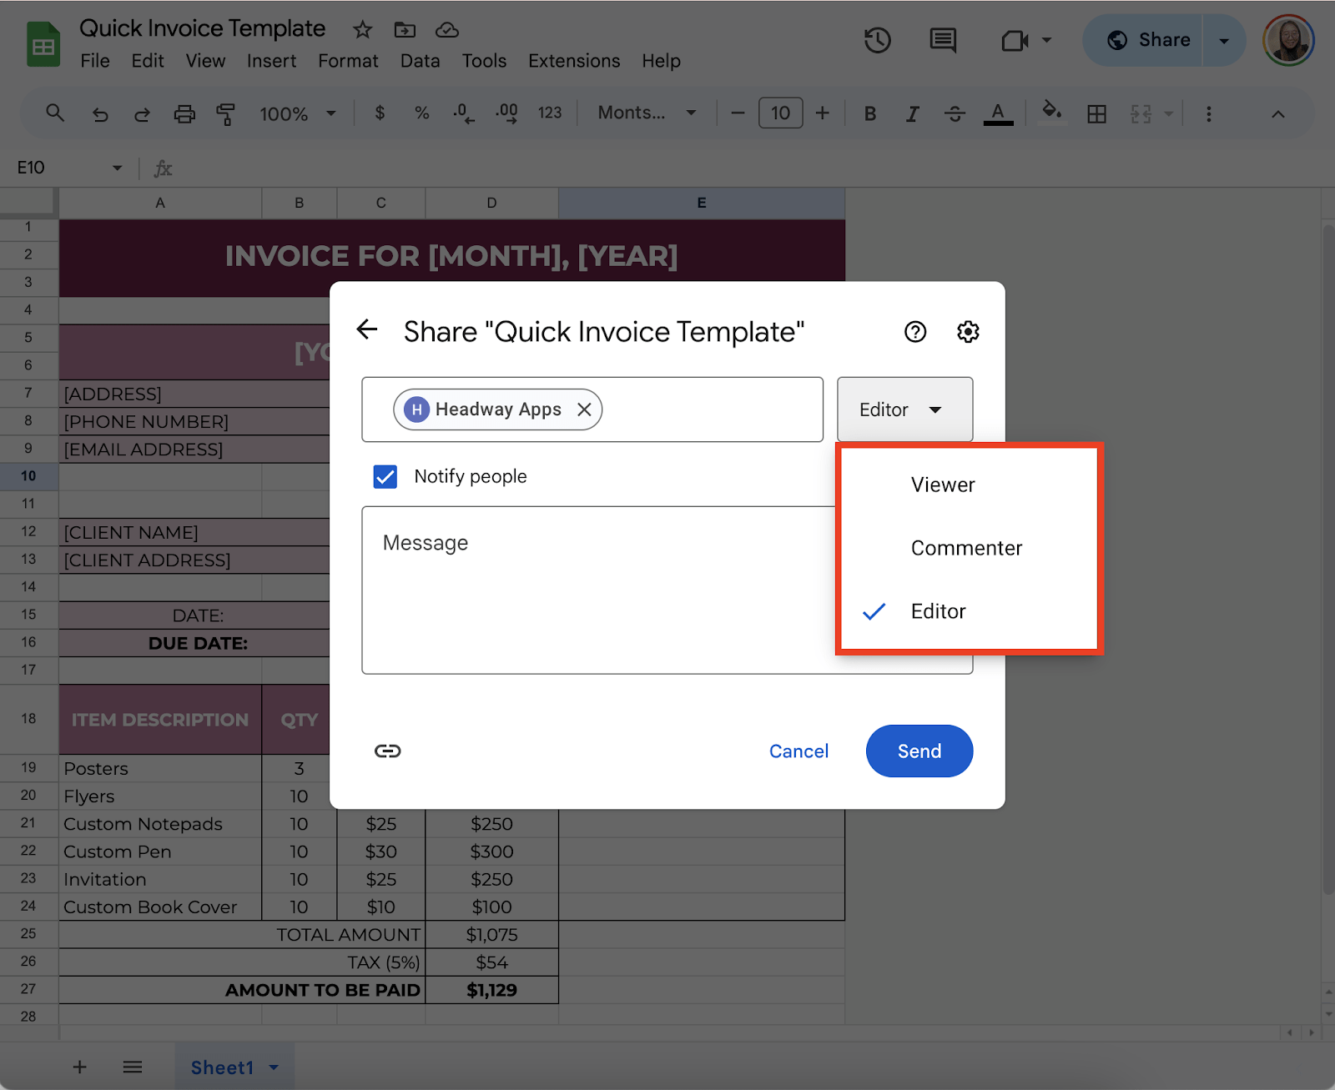Open the fill color paint bucket
The image size is (1335, 1090).
1051,112
